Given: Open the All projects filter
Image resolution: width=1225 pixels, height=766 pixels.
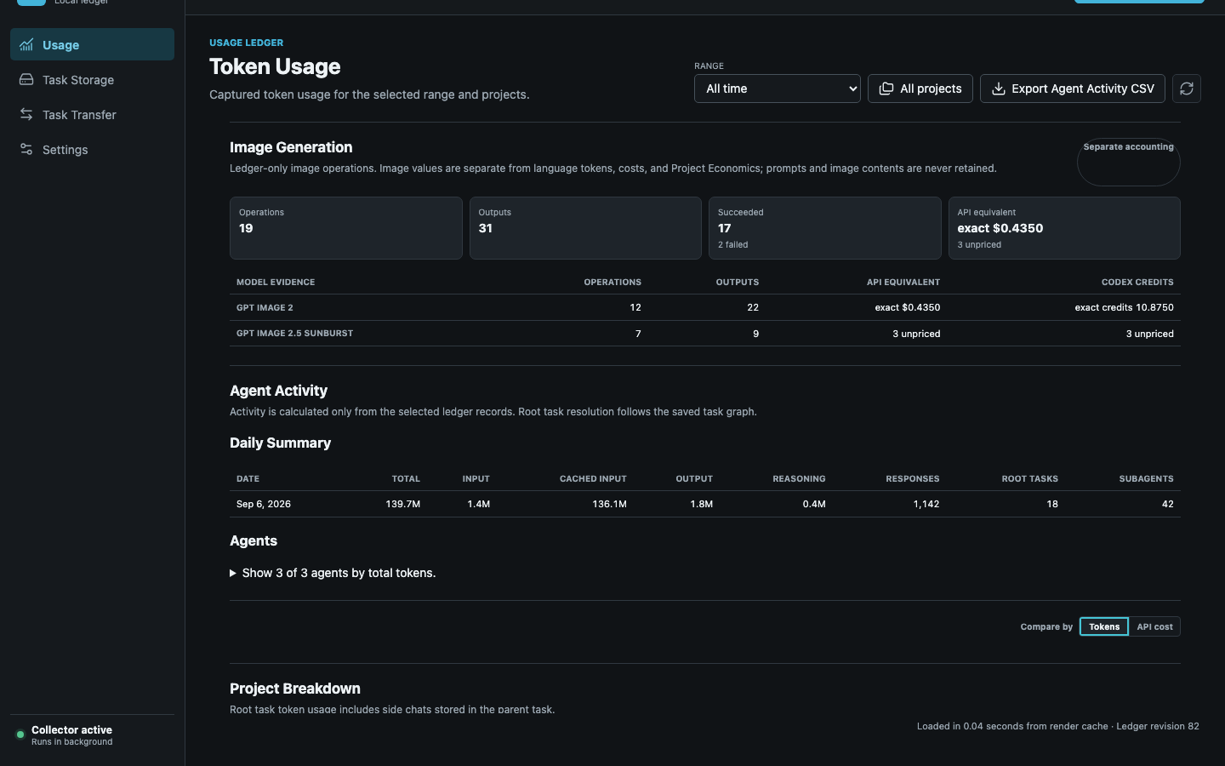Looking at the screenshot, I should 920,89.
